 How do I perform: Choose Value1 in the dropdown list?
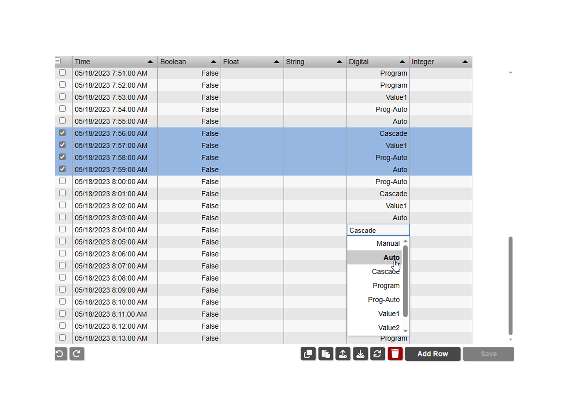(x=375, y=313)
